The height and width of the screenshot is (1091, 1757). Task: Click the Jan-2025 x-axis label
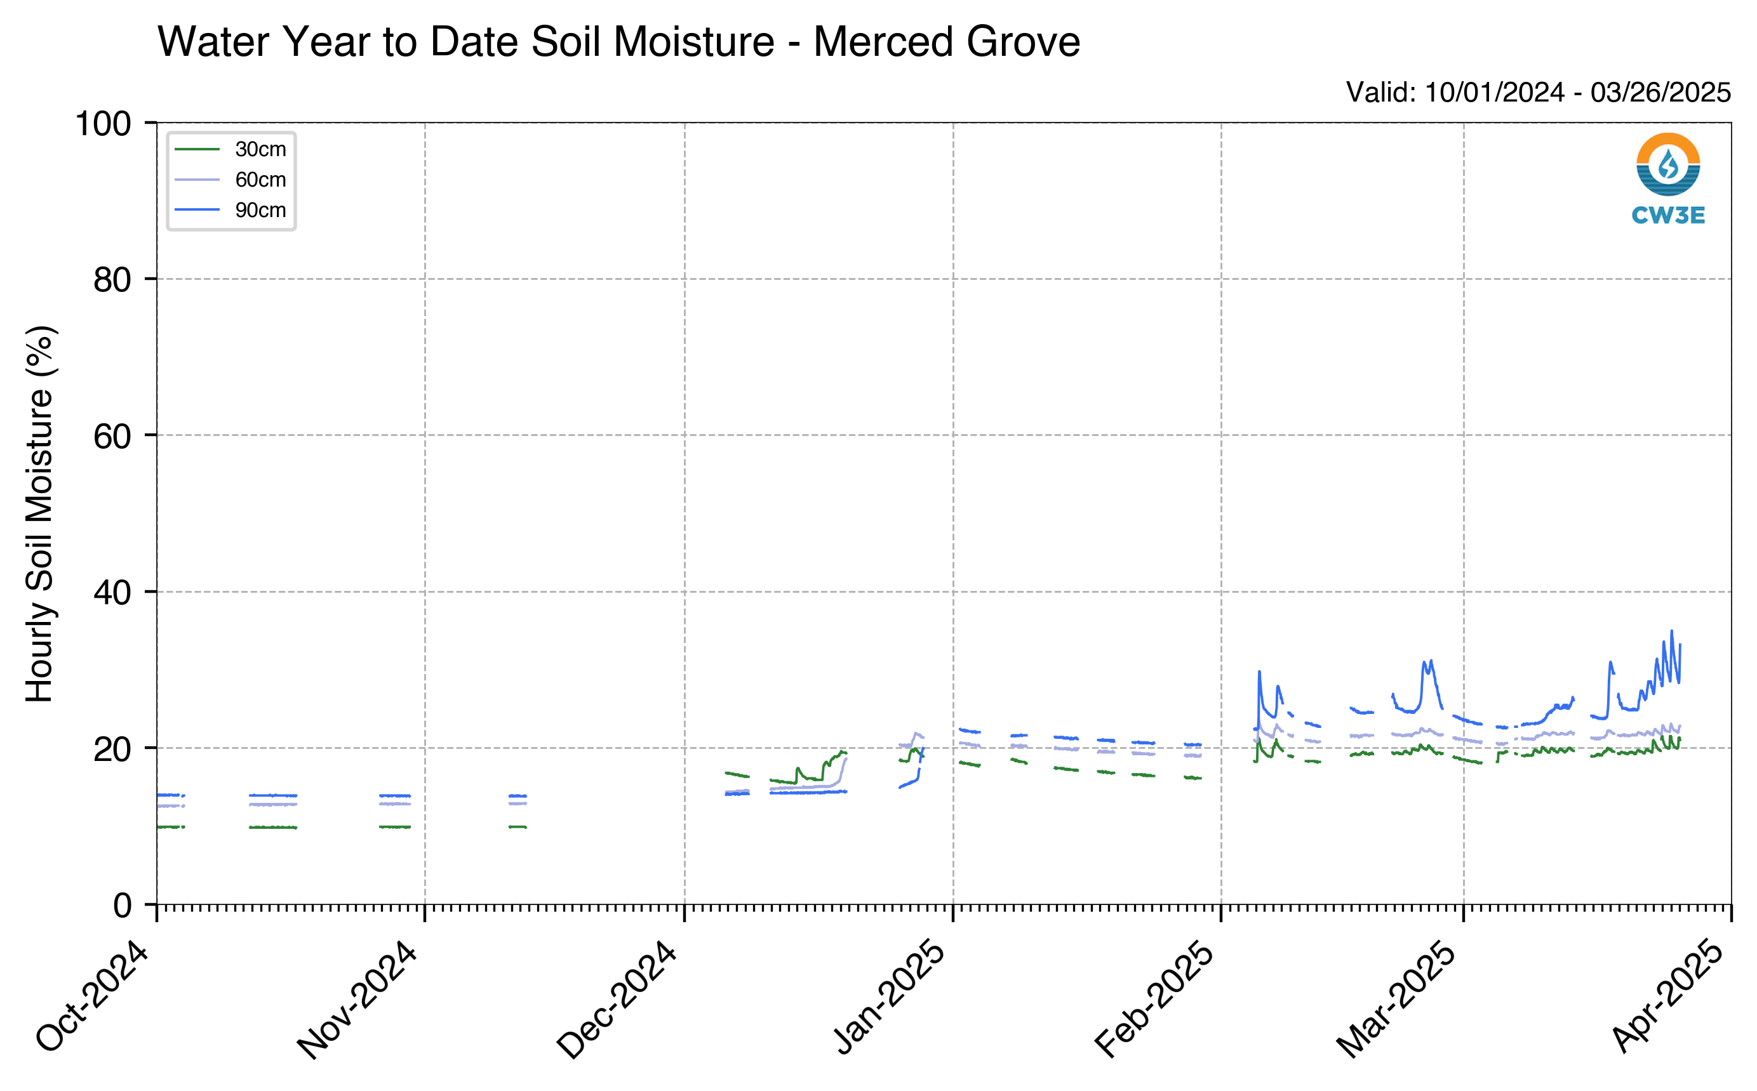[x=888, y=997]
